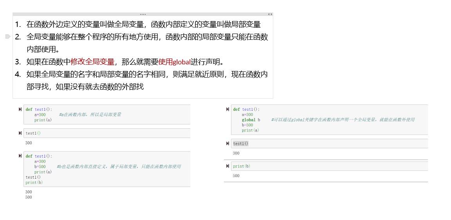Image resolution: width=451 pixels, height=220 pixels.
Task: Click list number 4.
Action: point(18,75)
